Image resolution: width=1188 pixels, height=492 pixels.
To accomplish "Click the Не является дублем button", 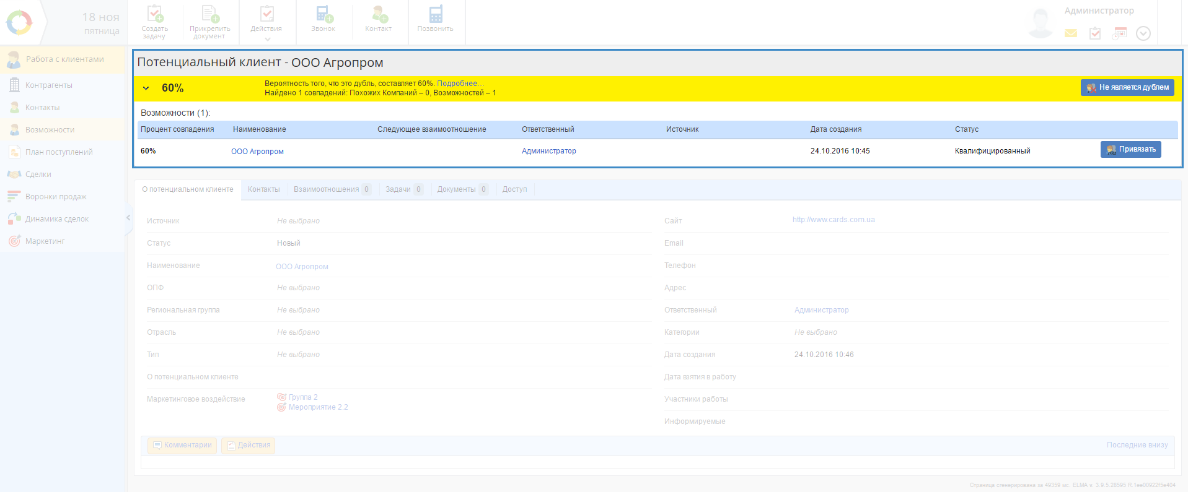I will [1127, 88].
